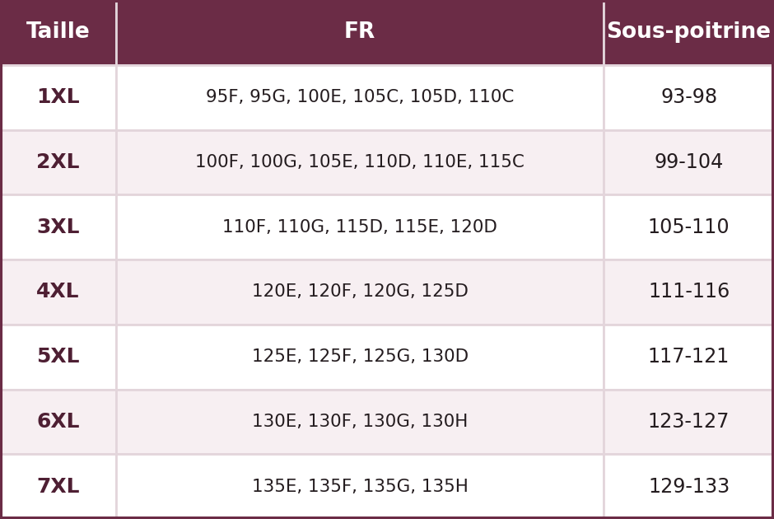Screen dimensions: 774x519
Task: Click the 135E, 135F, 135G, 135H cell
Action: 360,486
